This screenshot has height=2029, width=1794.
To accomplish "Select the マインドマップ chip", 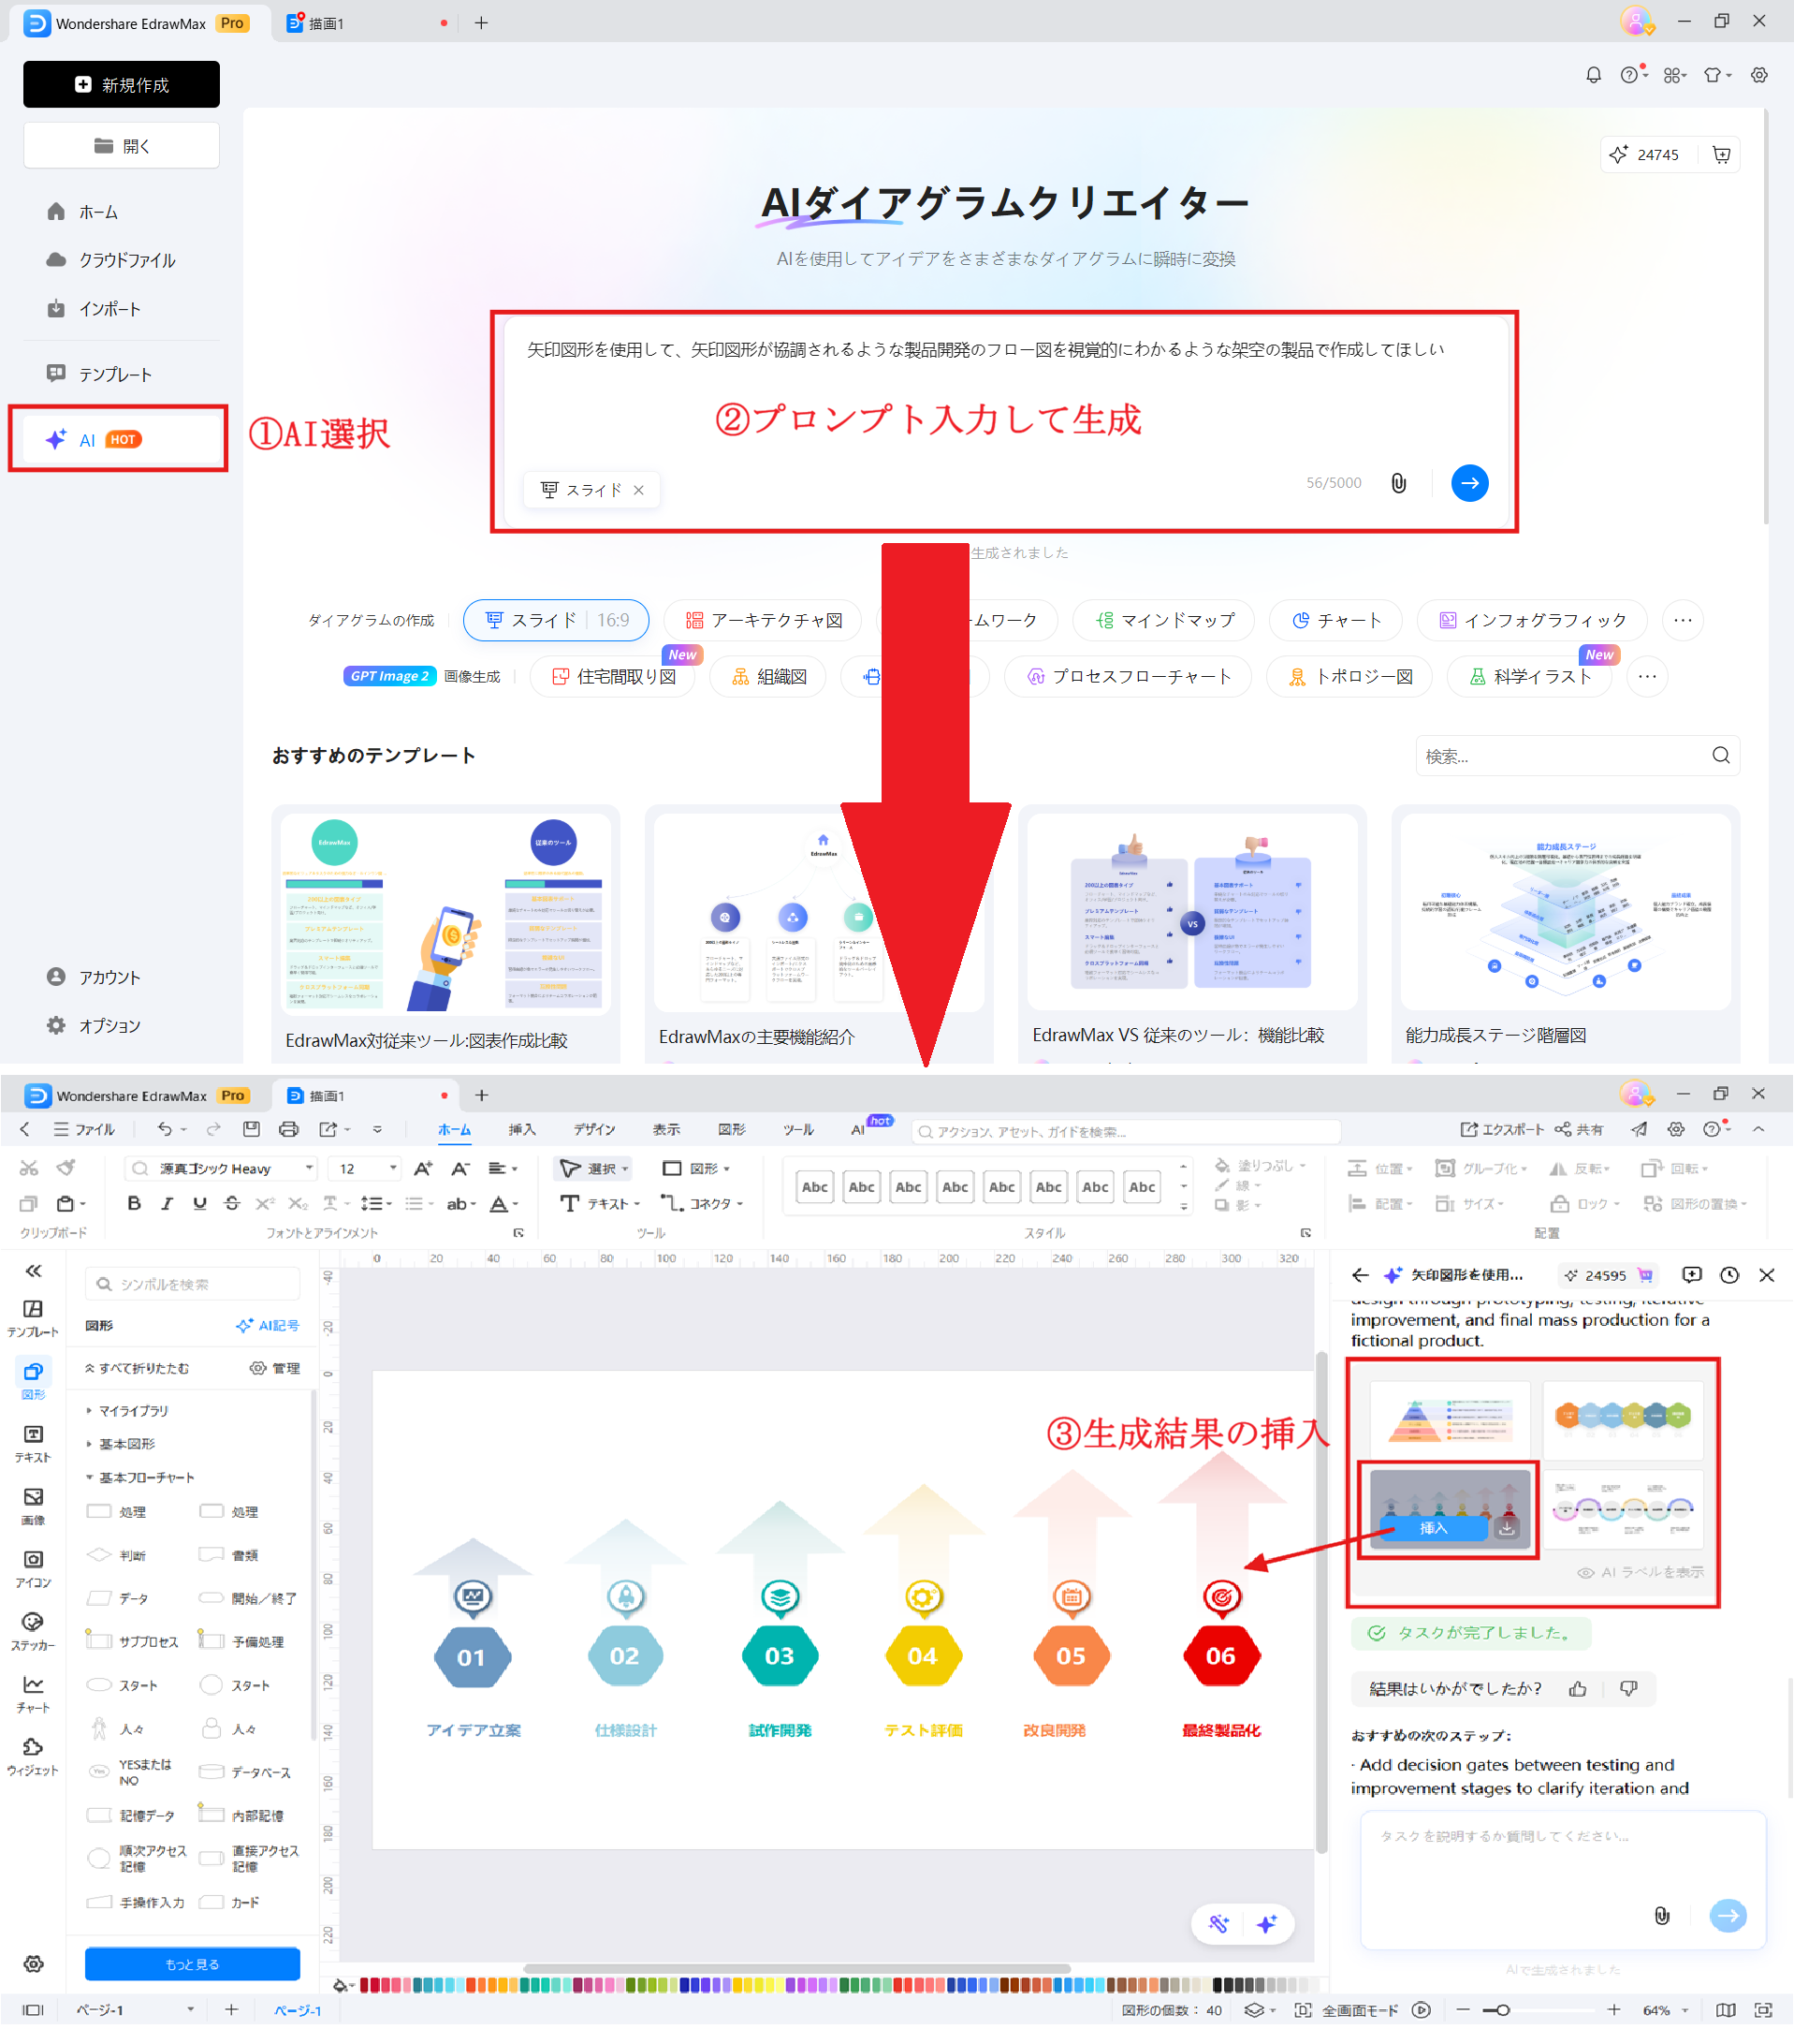I will click(x=1164, y=621).
